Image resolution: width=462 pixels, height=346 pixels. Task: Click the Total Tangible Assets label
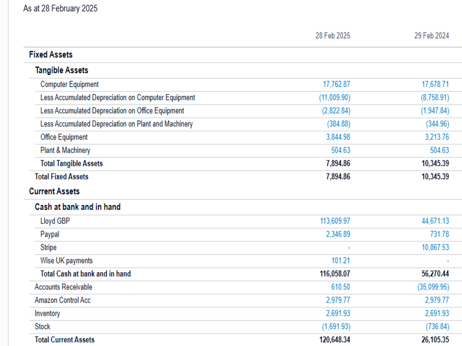click(x=72, y=164)
